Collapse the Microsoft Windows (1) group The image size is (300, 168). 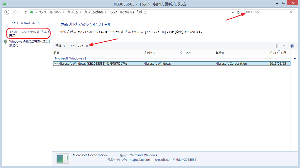click(295, 58)
